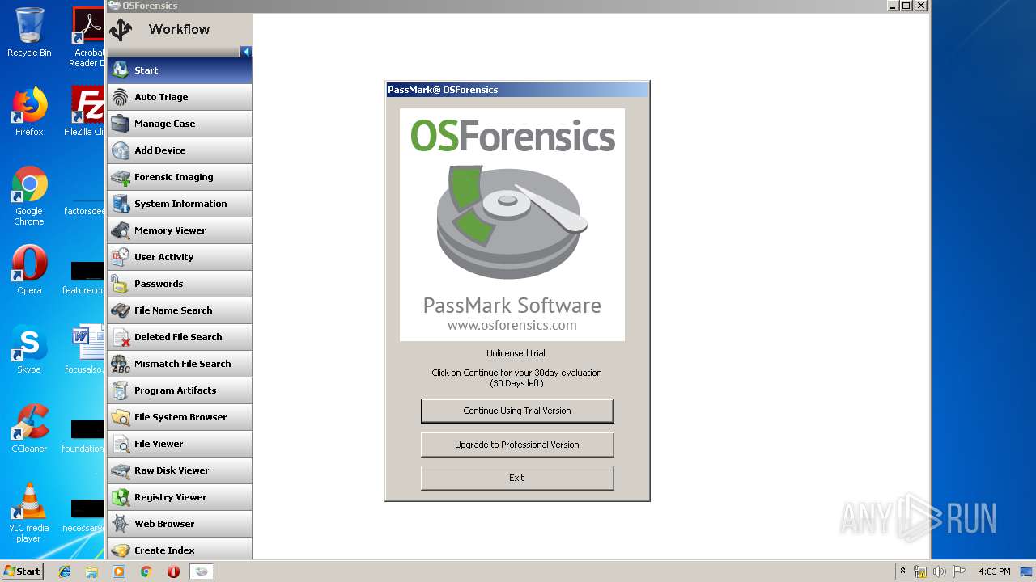Screen dimensions: 1036x582
Task: Click the Memory Viewer chip icon
Action: pos(120,230)
